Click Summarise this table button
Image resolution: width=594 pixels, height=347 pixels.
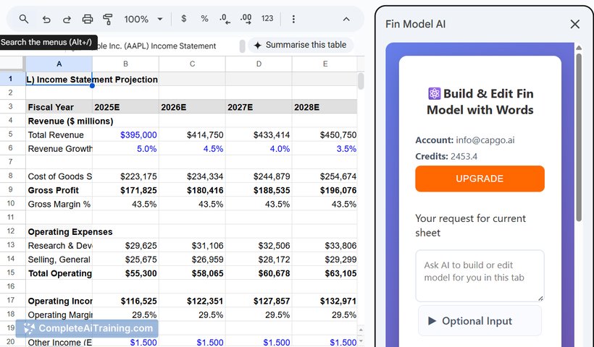click(301, 45)
